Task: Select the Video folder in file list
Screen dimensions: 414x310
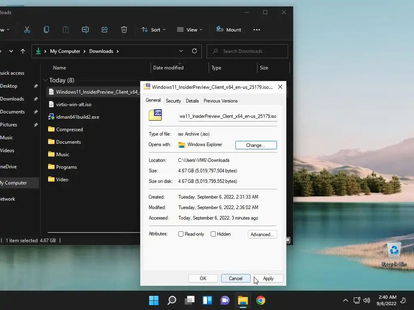Action: (x=62, y=180)
